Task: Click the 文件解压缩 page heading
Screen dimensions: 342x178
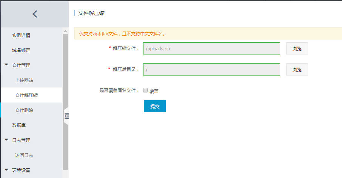Action: pyautogui.click(x=91, y=13)
